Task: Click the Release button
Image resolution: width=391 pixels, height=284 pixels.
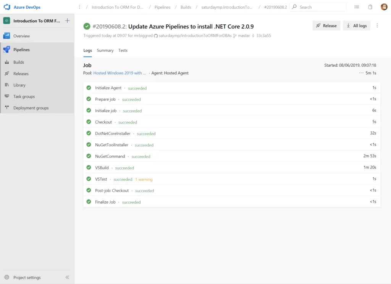Action: (326, 26)
